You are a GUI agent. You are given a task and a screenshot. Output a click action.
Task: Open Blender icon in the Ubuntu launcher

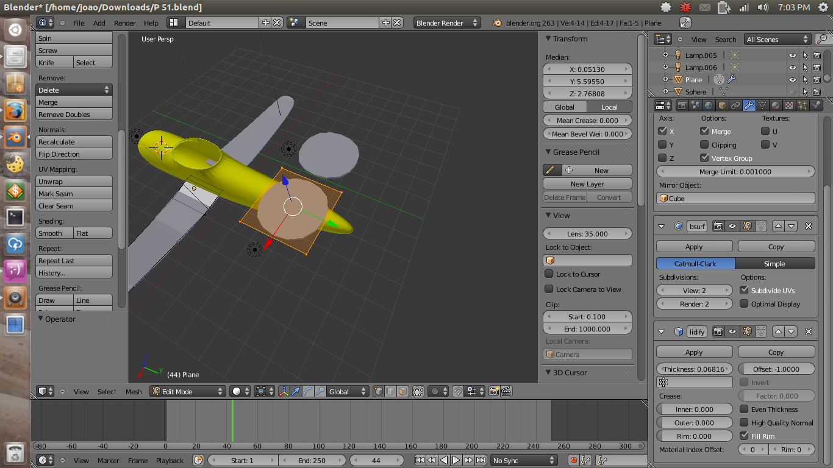[15, 137]
